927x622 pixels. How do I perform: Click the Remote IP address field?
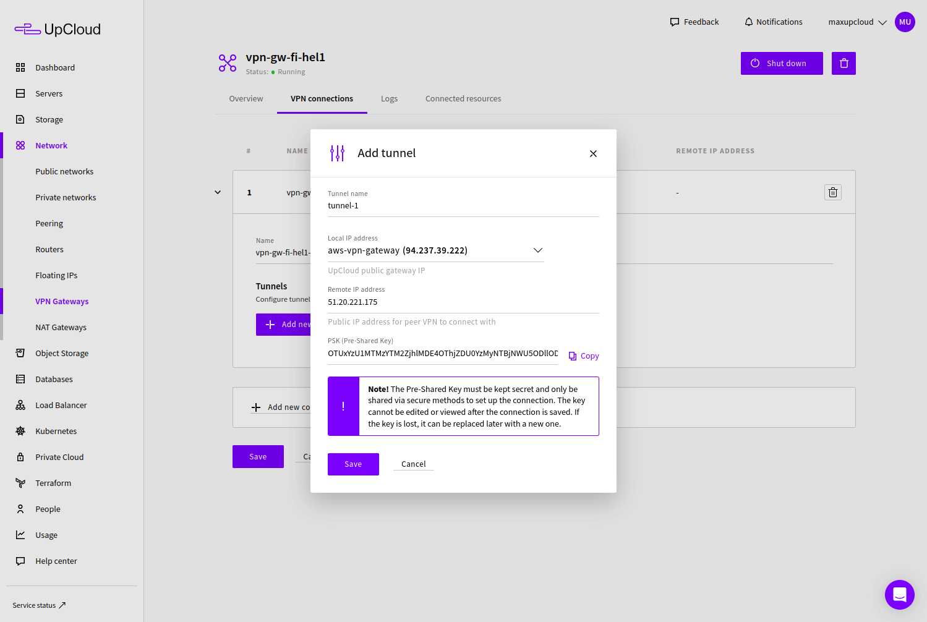coord(463,302)
